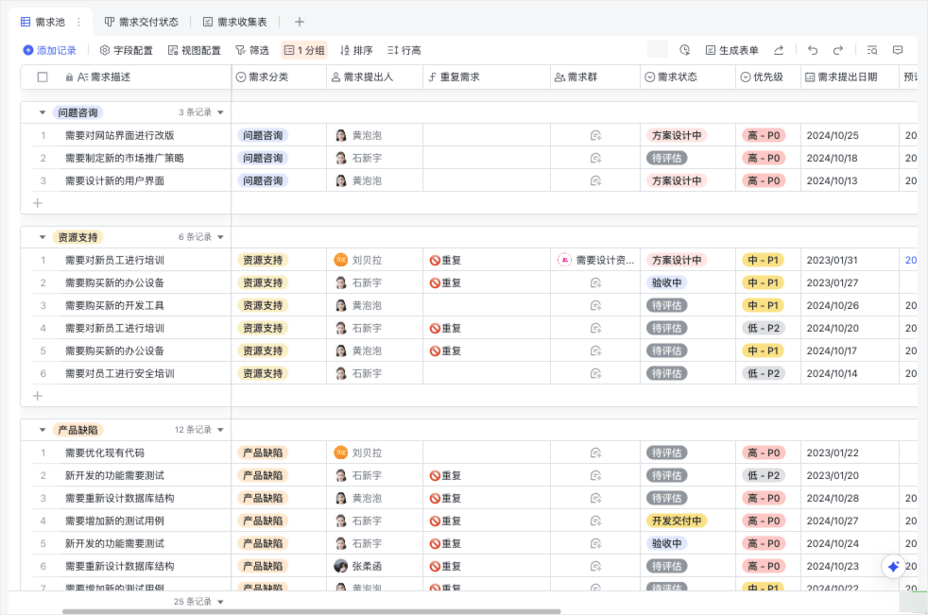Click the search records icon
The width and height of the screenshot is (928, 615).
[872, 50]
